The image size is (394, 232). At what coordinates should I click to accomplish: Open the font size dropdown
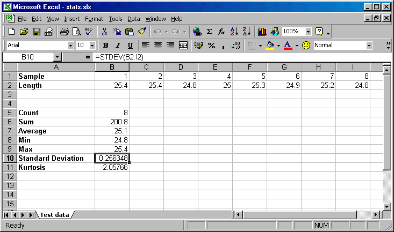tap(92, 46)
